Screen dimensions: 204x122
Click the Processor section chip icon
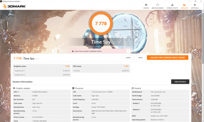click(x=73, y=88)
